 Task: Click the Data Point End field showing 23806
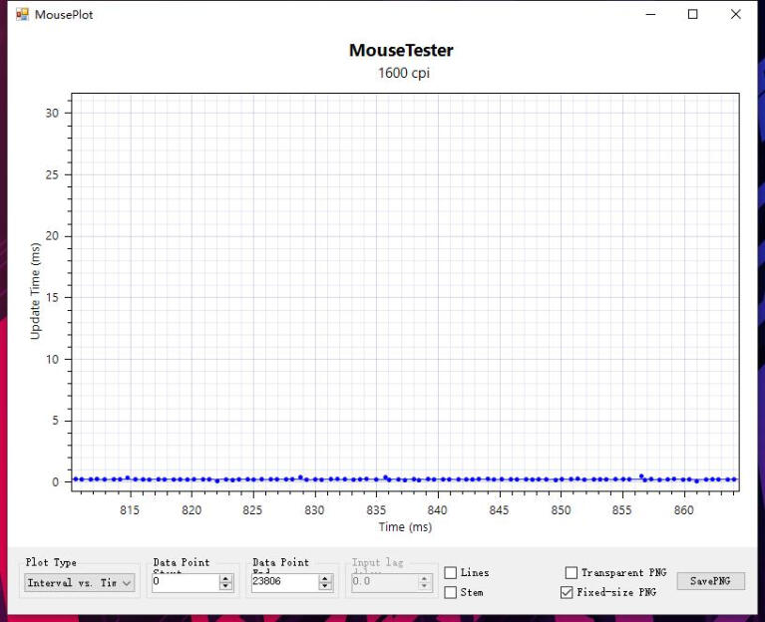coord(283,582)
